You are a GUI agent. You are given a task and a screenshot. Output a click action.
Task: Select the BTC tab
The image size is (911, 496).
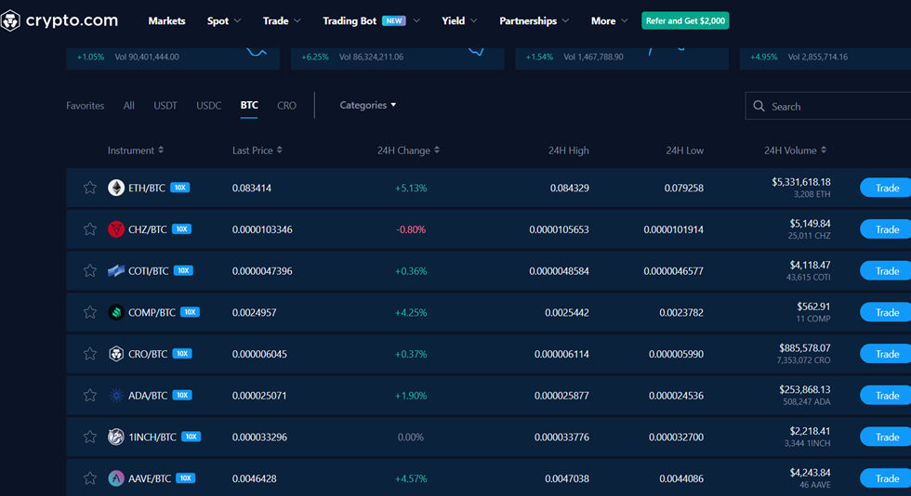point(249,105)
